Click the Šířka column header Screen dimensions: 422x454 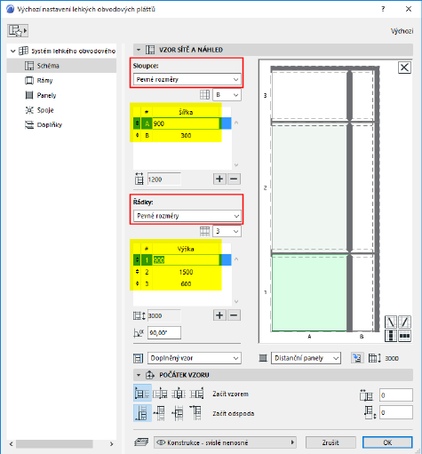coord(186,112)
